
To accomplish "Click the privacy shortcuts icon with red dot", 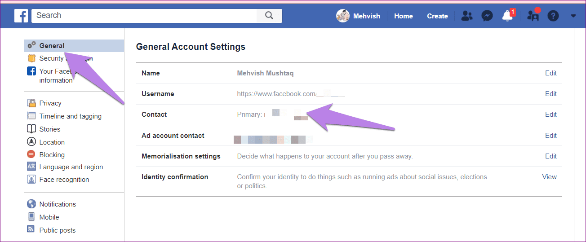I will click(533, 15).
